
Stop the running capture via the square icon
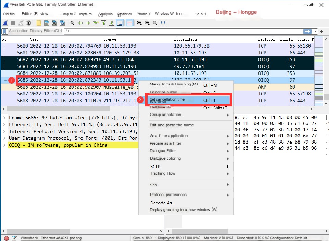[13, 23]
